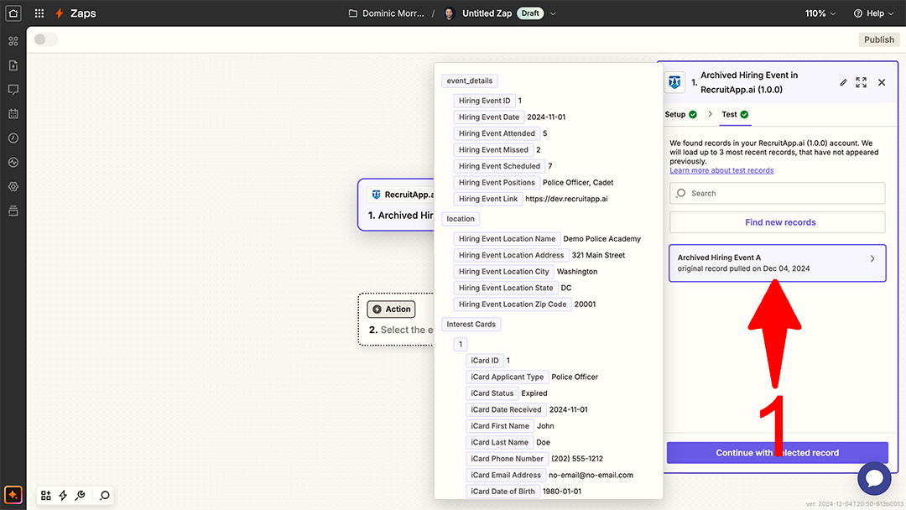The image size is (906, 510).
Task: Open the Help menu
Action: pos(873,13)
